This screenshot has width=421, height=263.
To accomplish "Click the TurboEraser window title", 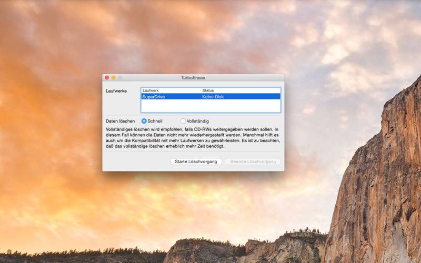I will click(x=193, y=77).
